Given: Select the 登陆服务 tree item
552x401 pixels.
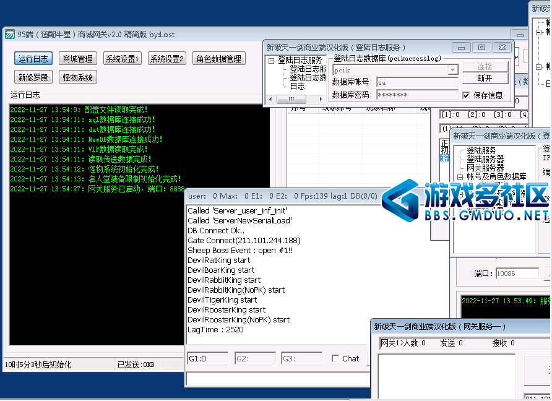Looking at the screenshot, I should tap(481, 150).
